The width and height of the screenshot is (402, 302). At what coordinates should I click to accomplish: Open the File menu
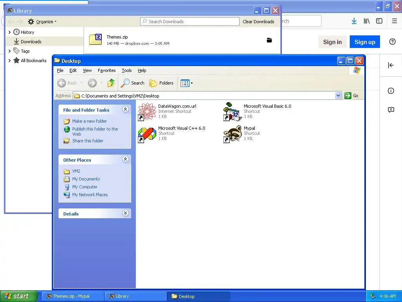[60, 70]
